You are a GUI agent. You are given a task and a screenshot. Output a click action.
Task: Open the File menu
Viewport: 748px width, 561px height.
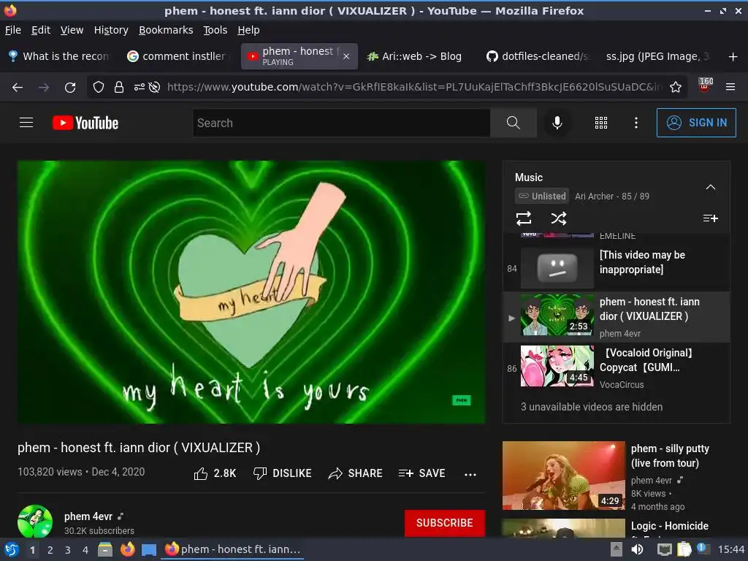click(x=13, y=30)
